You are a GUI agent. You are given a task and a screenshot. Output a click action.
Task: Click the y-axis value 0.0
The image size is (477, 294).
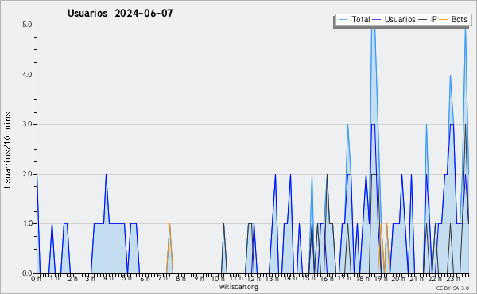click(x=27, y=273)
